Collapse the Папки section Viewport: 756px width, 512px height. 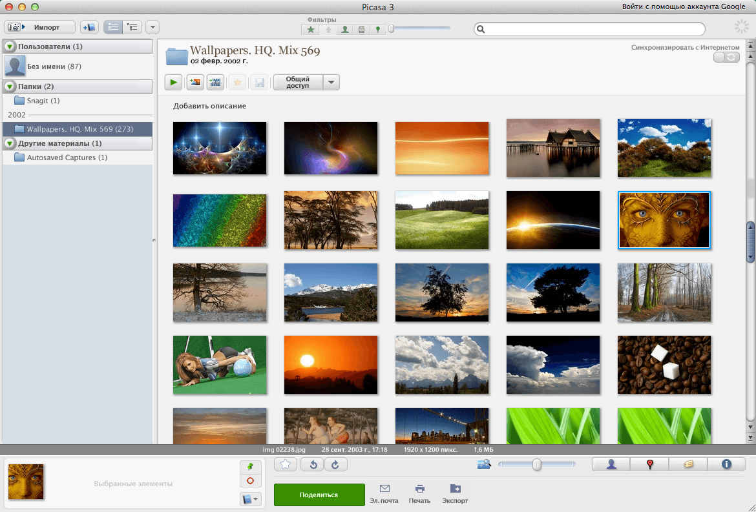[x=10, y=87]
